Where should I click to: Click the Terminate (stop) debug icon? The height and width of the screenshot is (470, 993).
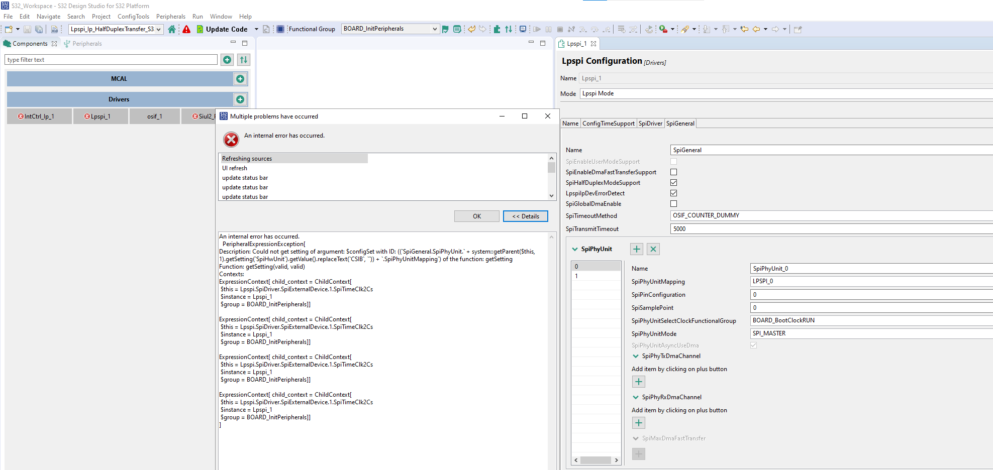click(559, 29)
